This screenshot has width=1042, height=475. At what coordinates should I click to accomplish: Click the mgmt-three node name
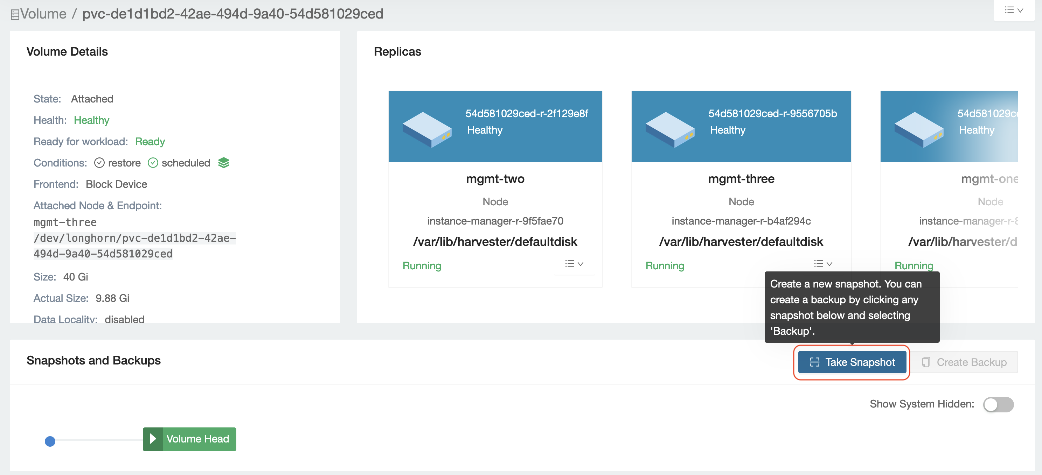coord(741,178)
